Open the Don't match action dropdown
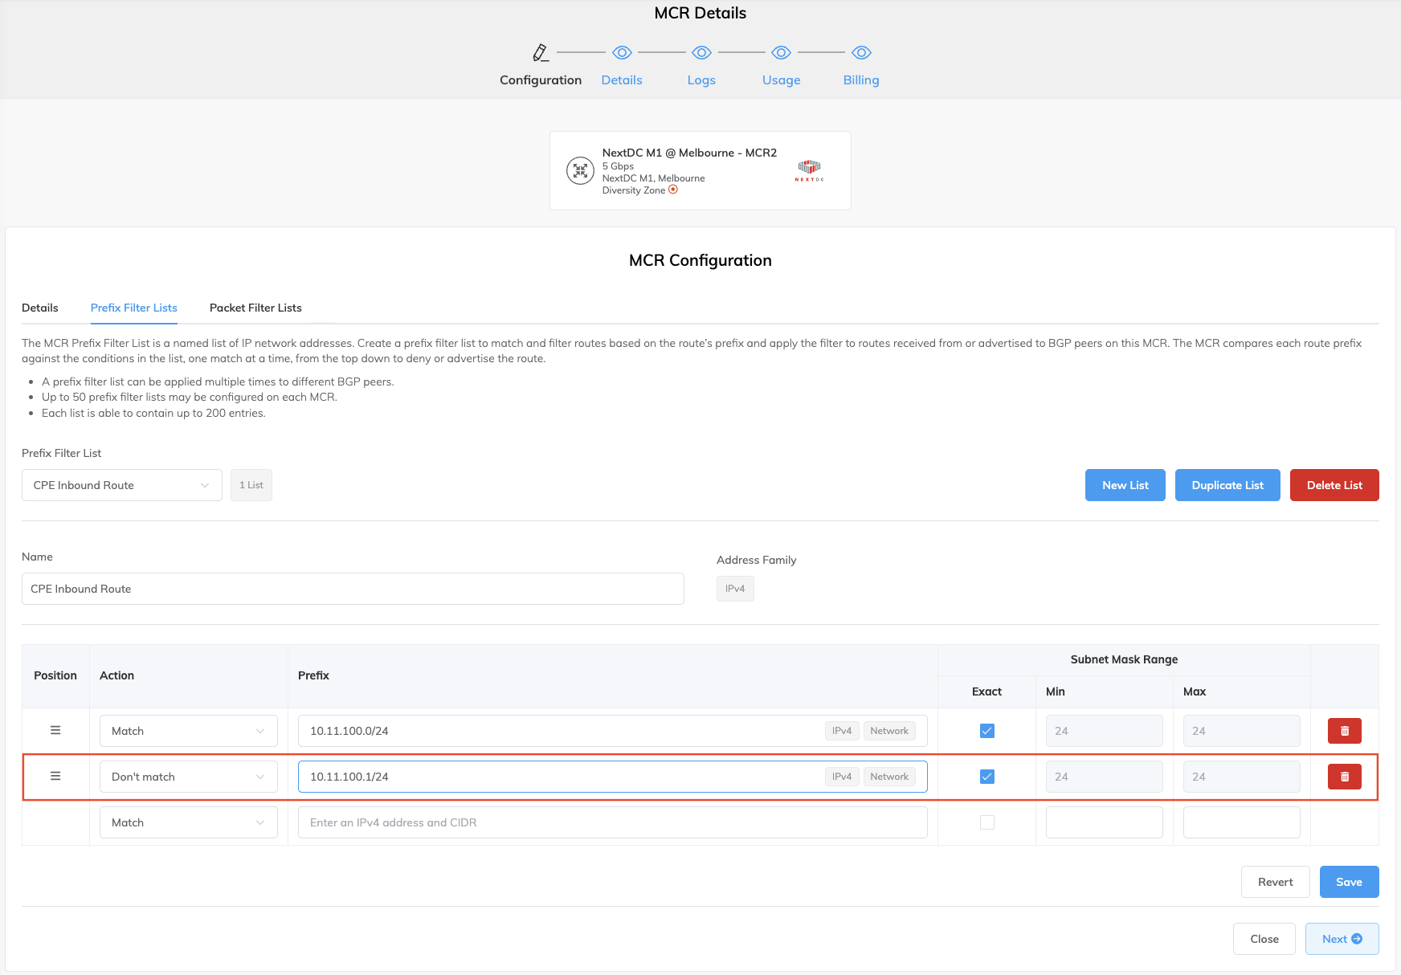The image size is (1401, 975). coord(188,777)
